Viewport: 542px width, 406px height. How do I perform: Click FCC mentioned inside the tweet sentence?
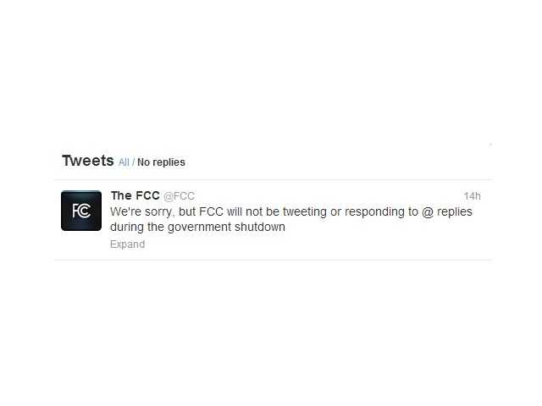click(211, 211)
